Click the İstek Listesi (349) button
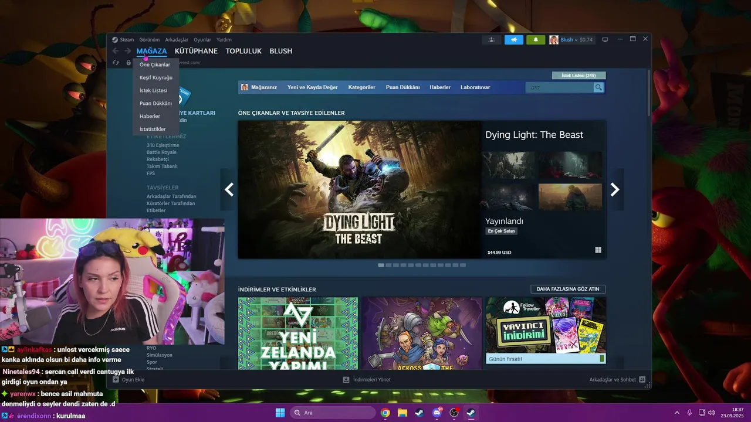751x422 pixels. pyautogui.click(x=579, y=76)
